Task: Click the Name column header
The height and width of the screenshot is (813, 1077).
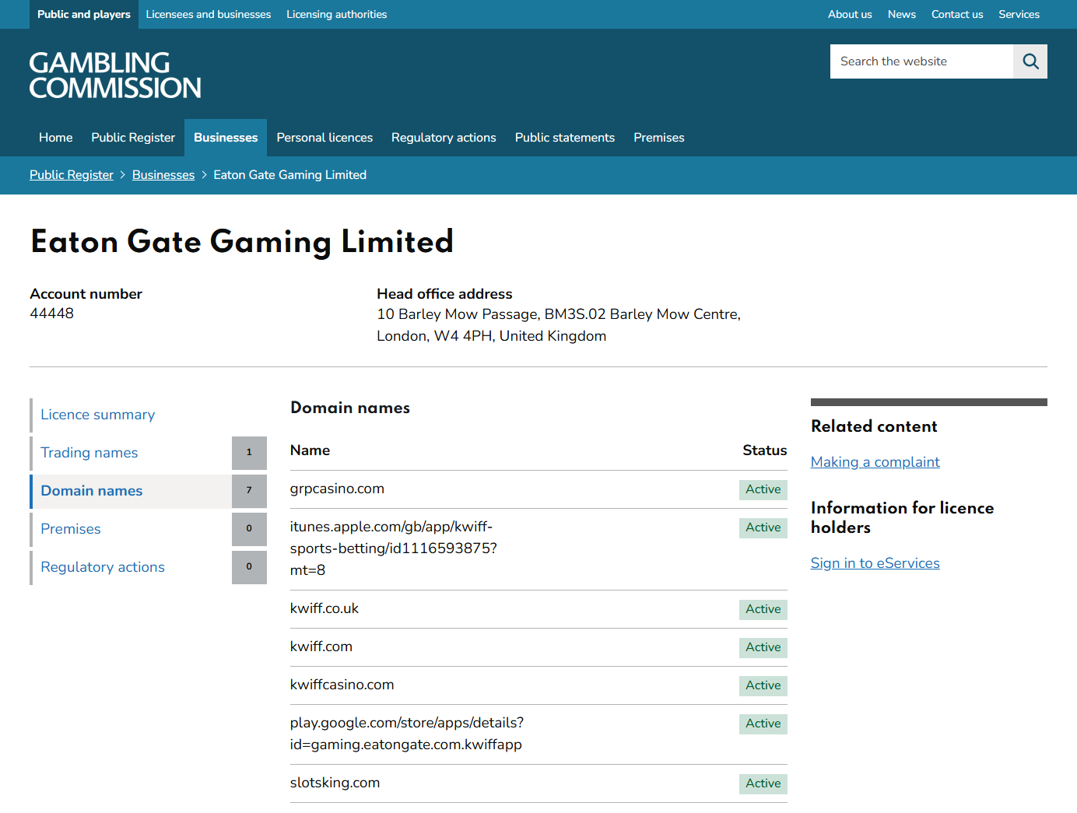Action: click(310, 450)
